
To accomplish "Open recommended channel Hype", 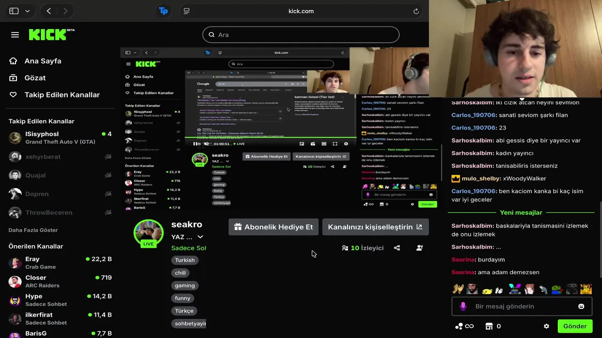I will pos(60,300).
